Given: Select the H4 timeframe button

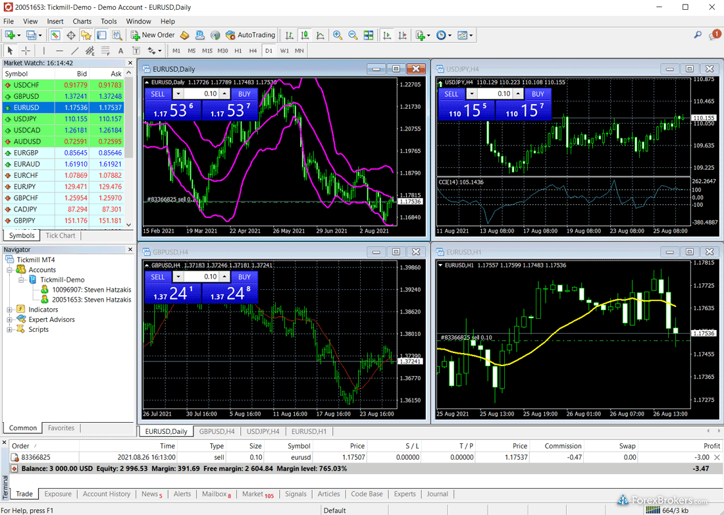Looking at the screenshot, I should click(x=253, y=51).
